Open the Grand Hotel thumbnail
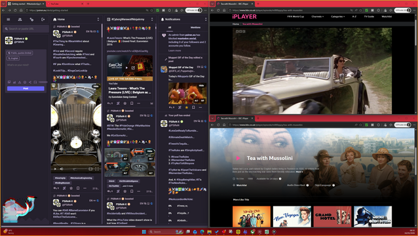The height and width of the screenshot is (236, 418). click(x=332, y=216)
